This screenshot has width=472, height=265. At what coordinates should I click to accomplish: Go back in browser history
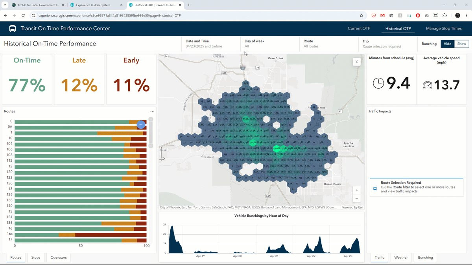(x=6, y=15)
